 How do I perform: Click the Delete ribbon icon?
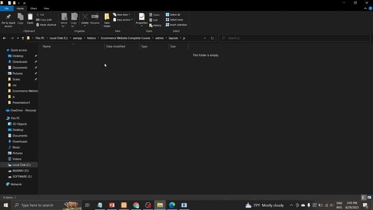[85, 19]
